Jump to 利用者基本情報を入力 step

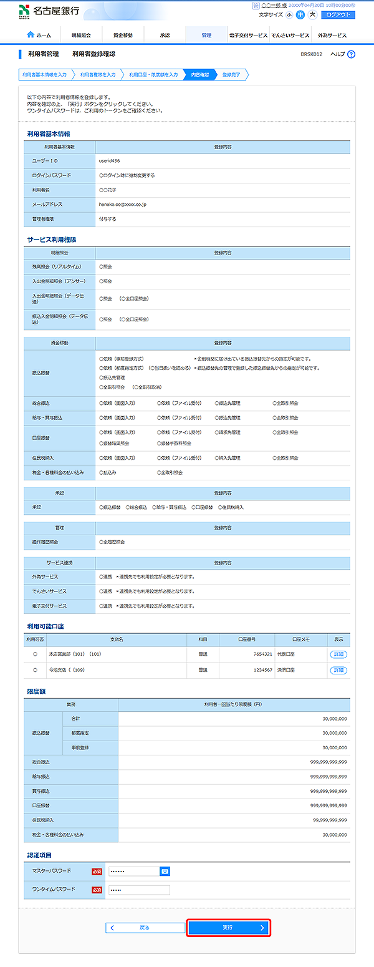point(44,75)
